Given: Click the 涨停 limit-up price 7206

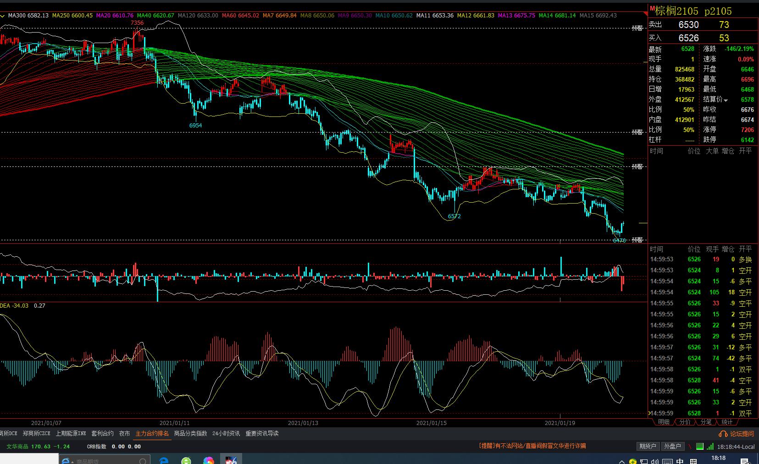Looking at the screenshot, I should coord(748,130).
